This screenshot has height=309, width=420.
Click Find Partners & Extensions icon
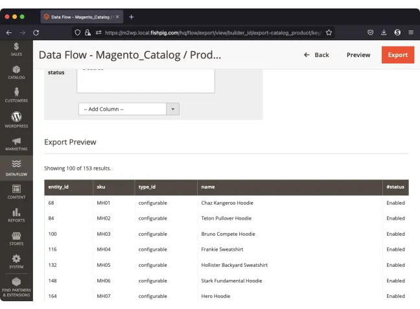pyautogui.click(x=16, y=287)
